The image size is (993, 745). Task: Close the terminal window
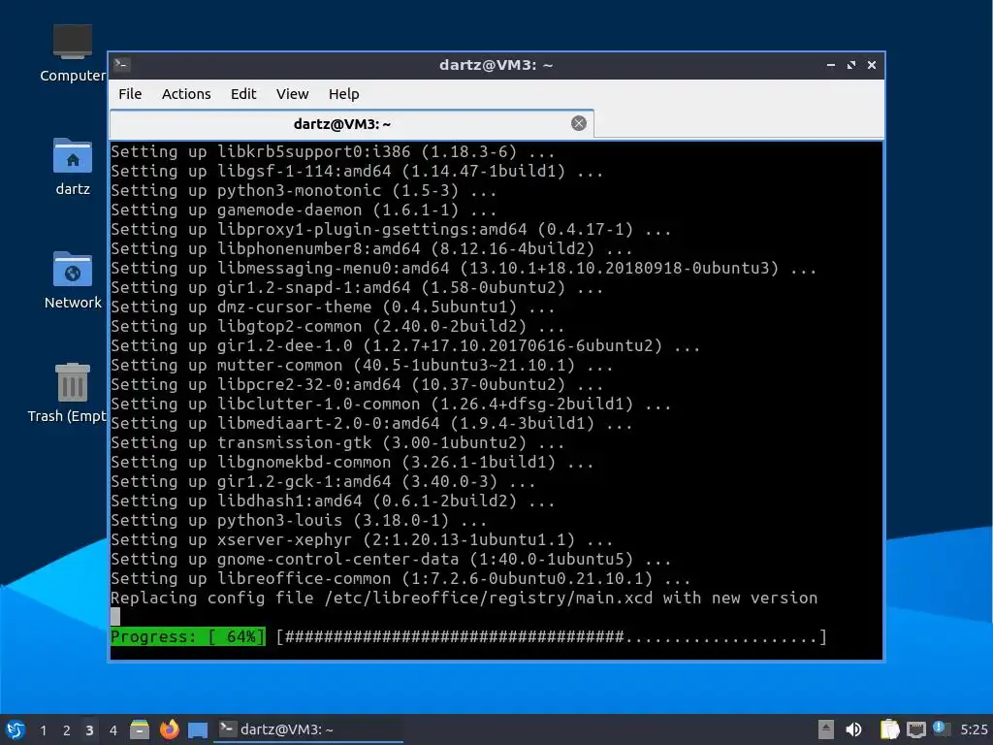(872, 65)
